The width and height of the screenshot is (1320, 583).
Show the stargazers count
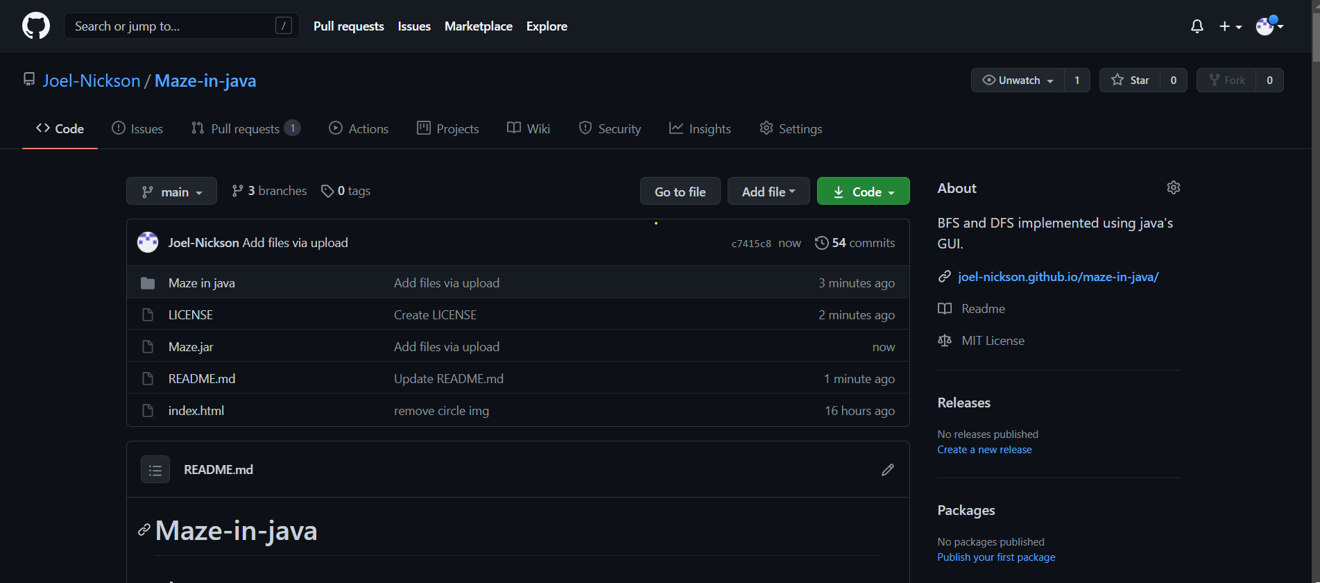tap(1174, 81)
